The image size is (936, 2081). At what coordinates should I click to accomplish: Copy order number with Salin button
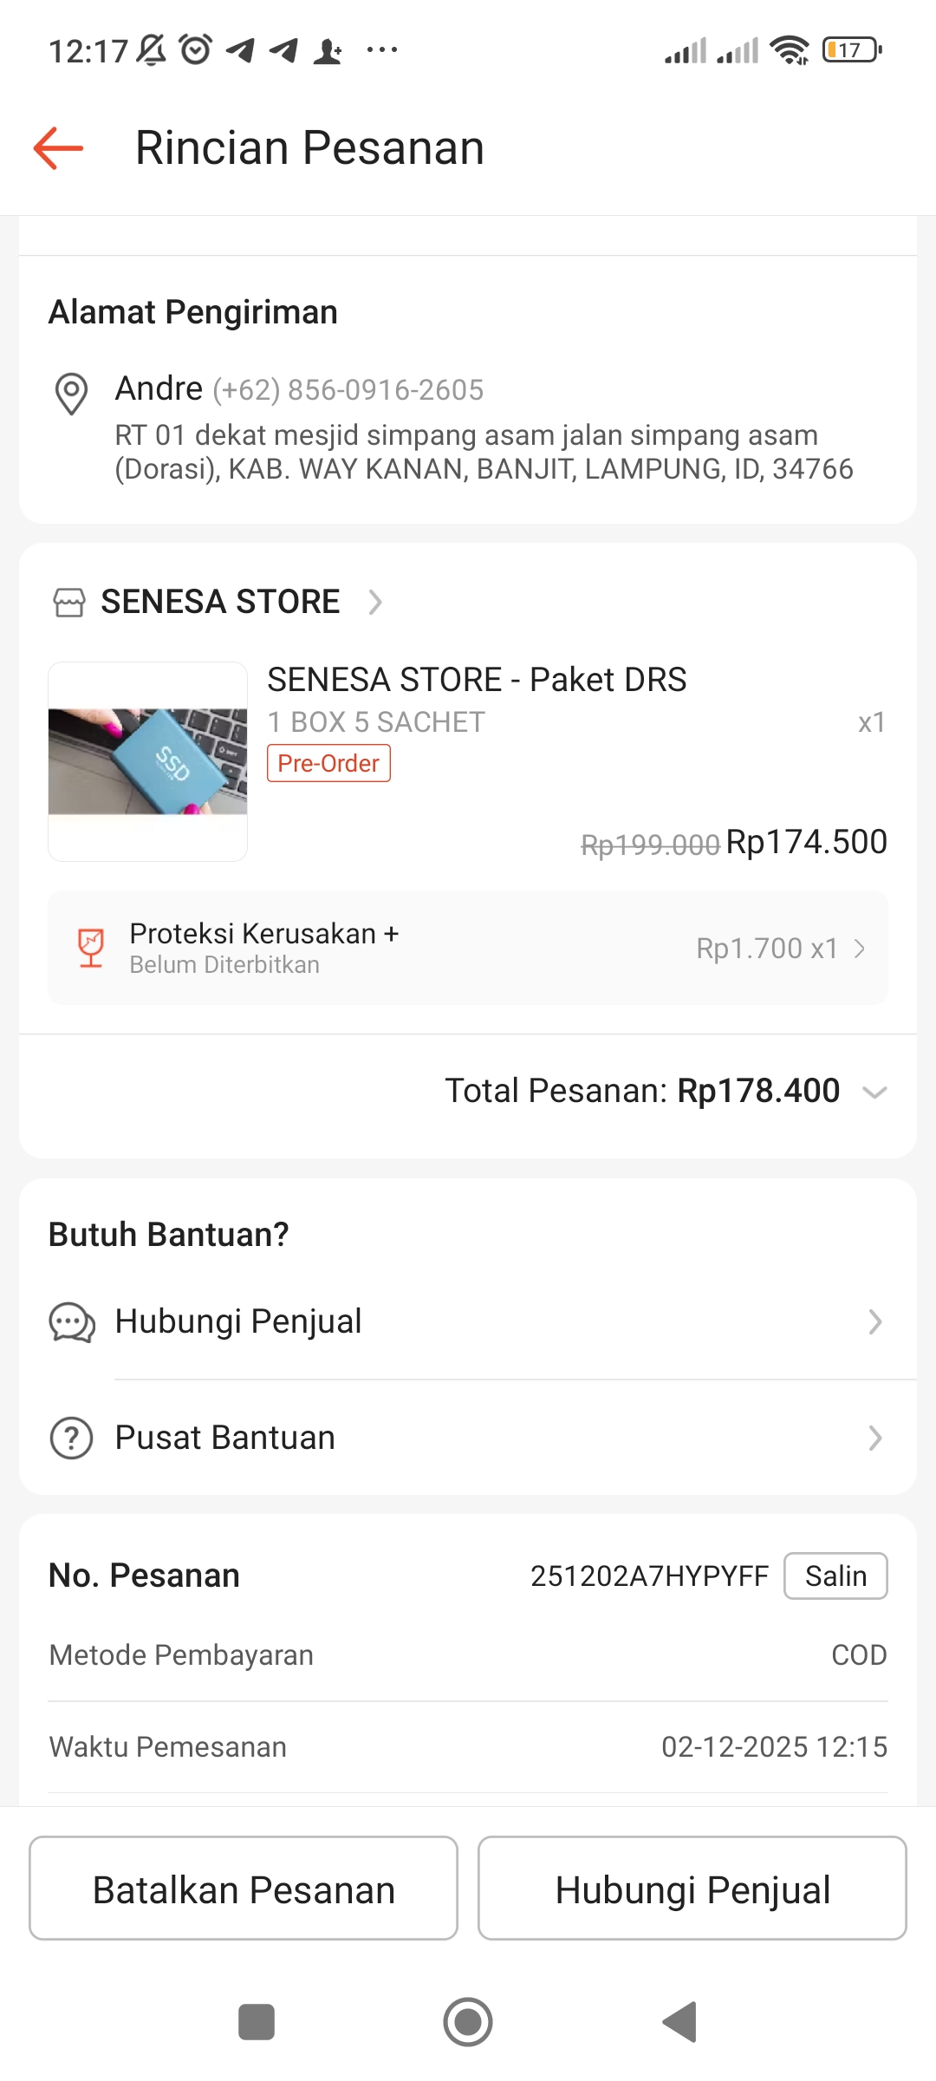pos(835,1575)
